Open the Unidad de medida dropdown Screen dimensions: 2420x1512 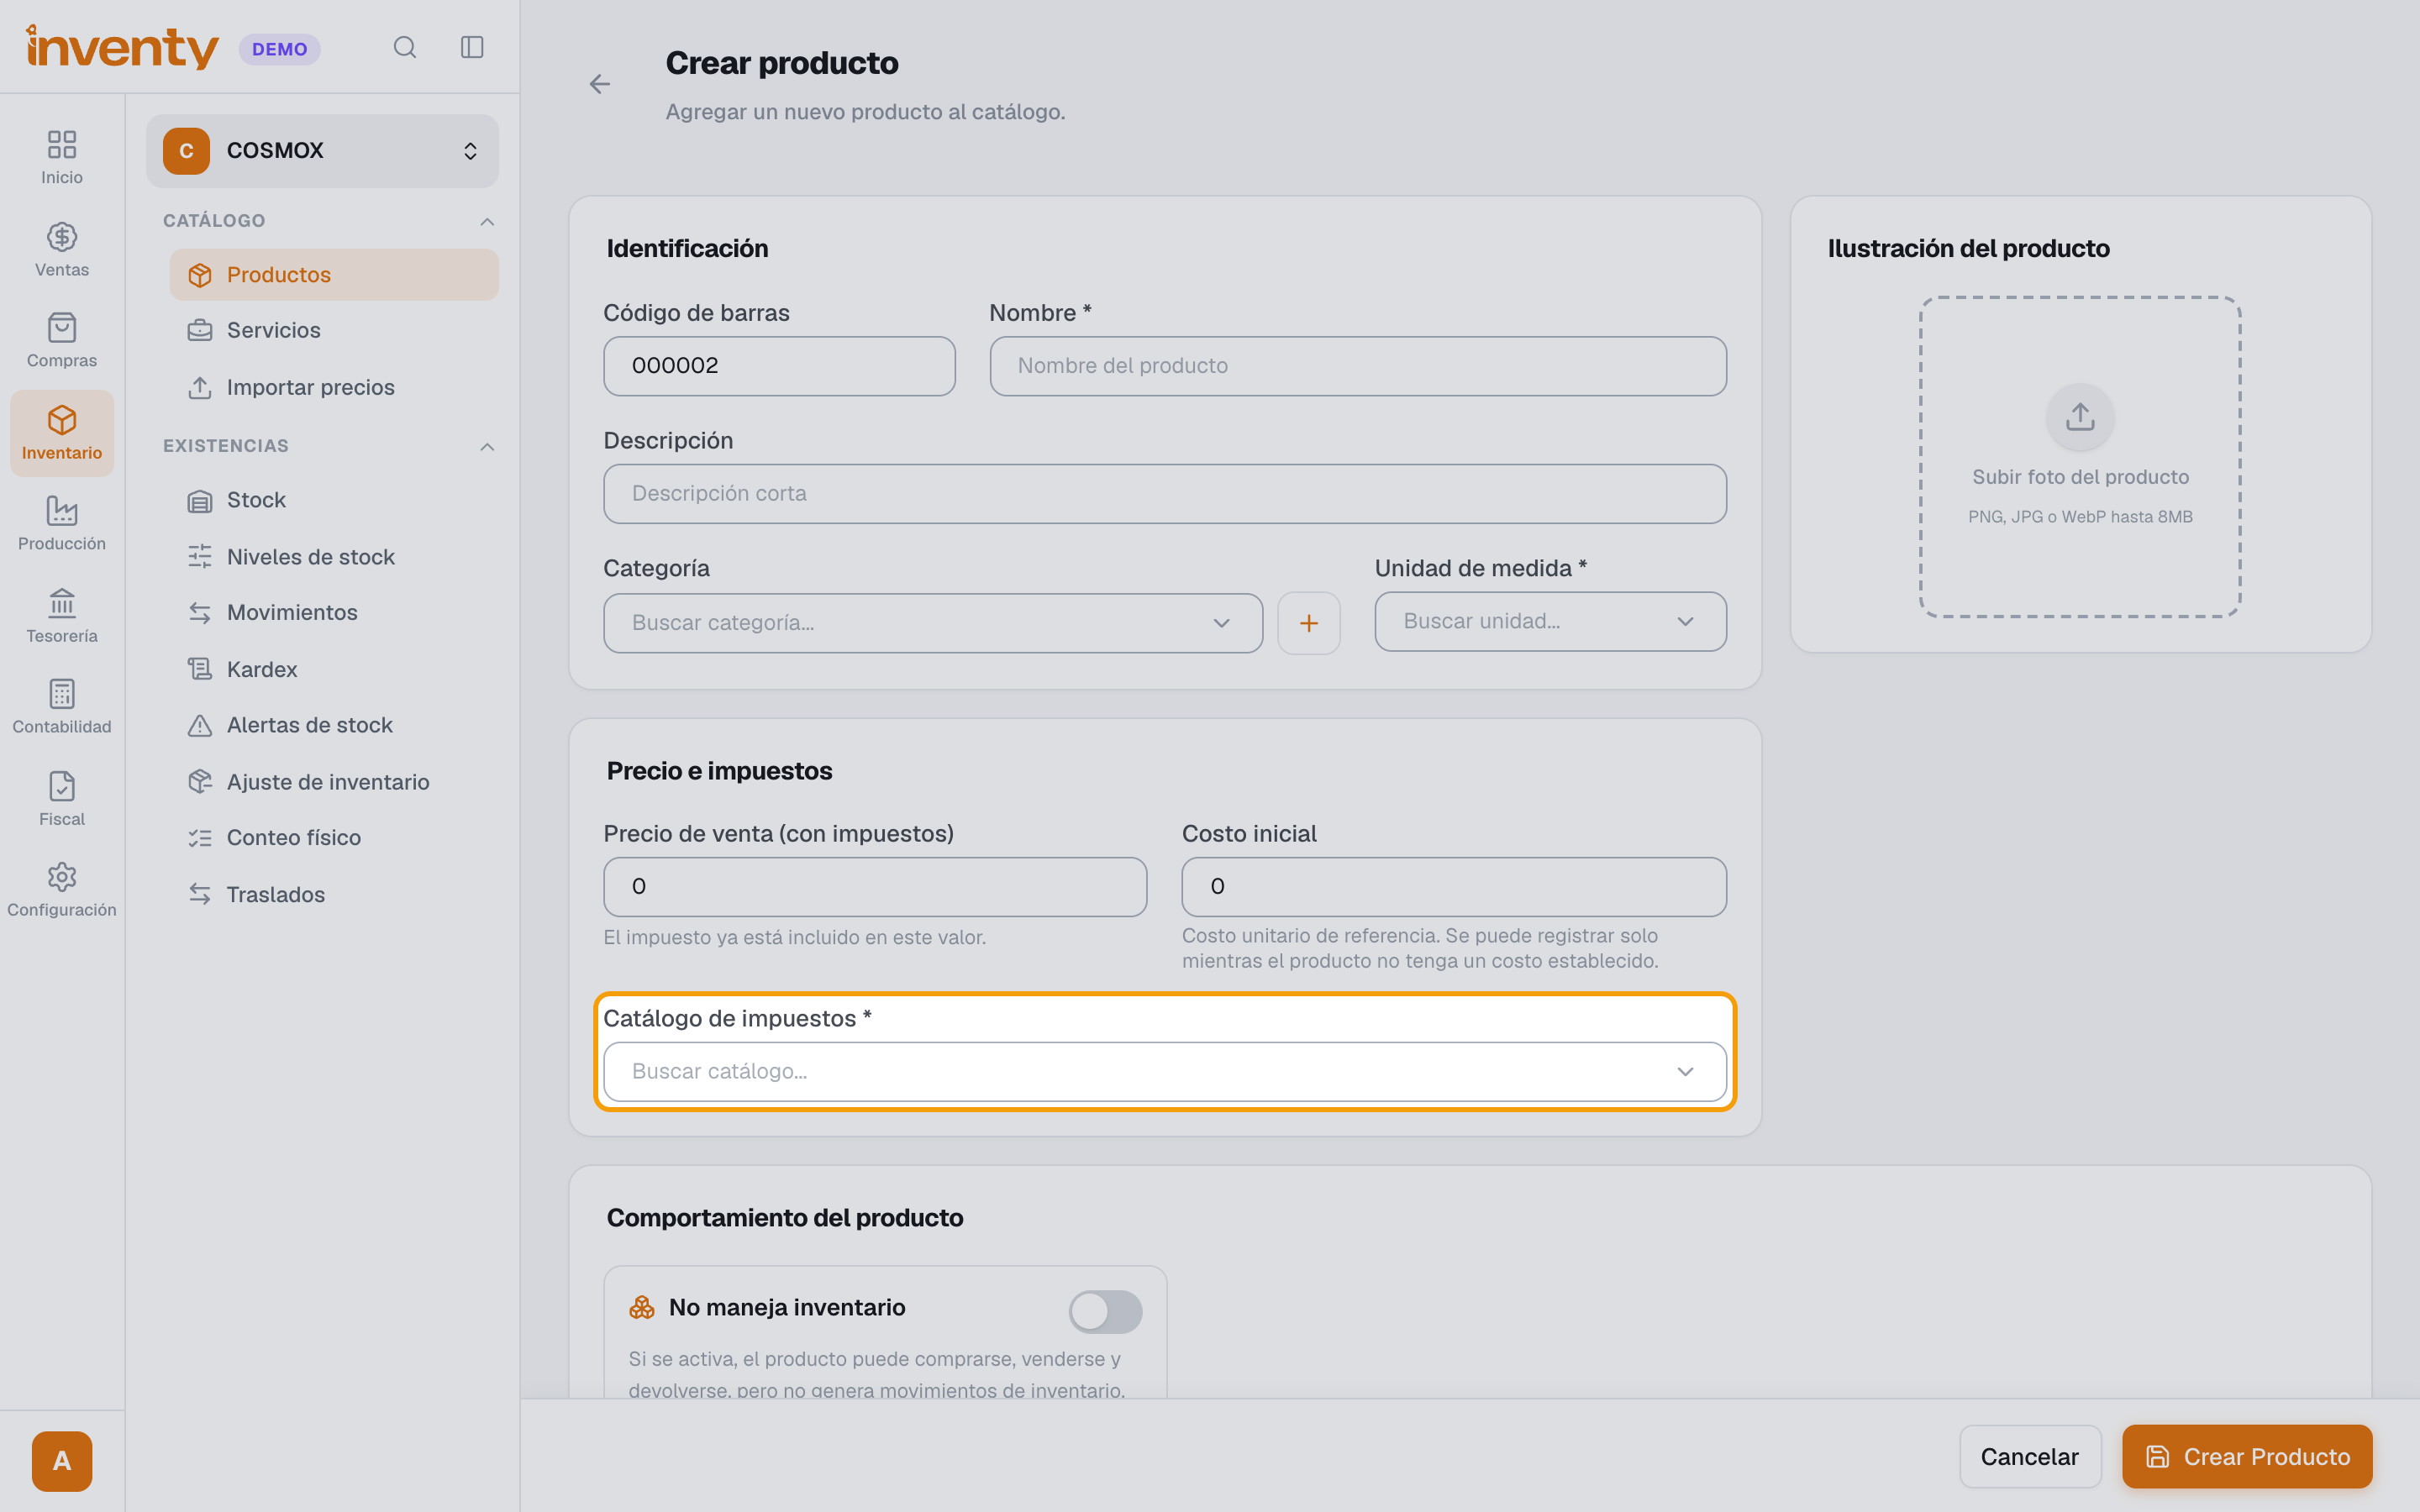tap(1550, 622)
